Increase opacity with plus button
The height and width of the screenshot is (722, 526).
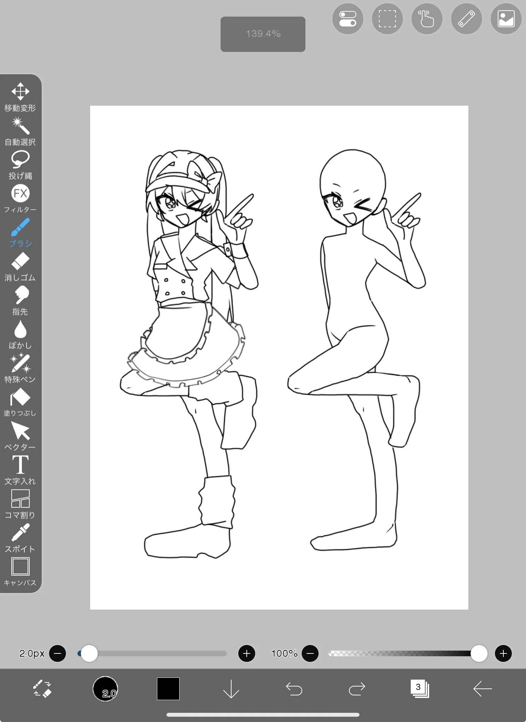point(503,653)
